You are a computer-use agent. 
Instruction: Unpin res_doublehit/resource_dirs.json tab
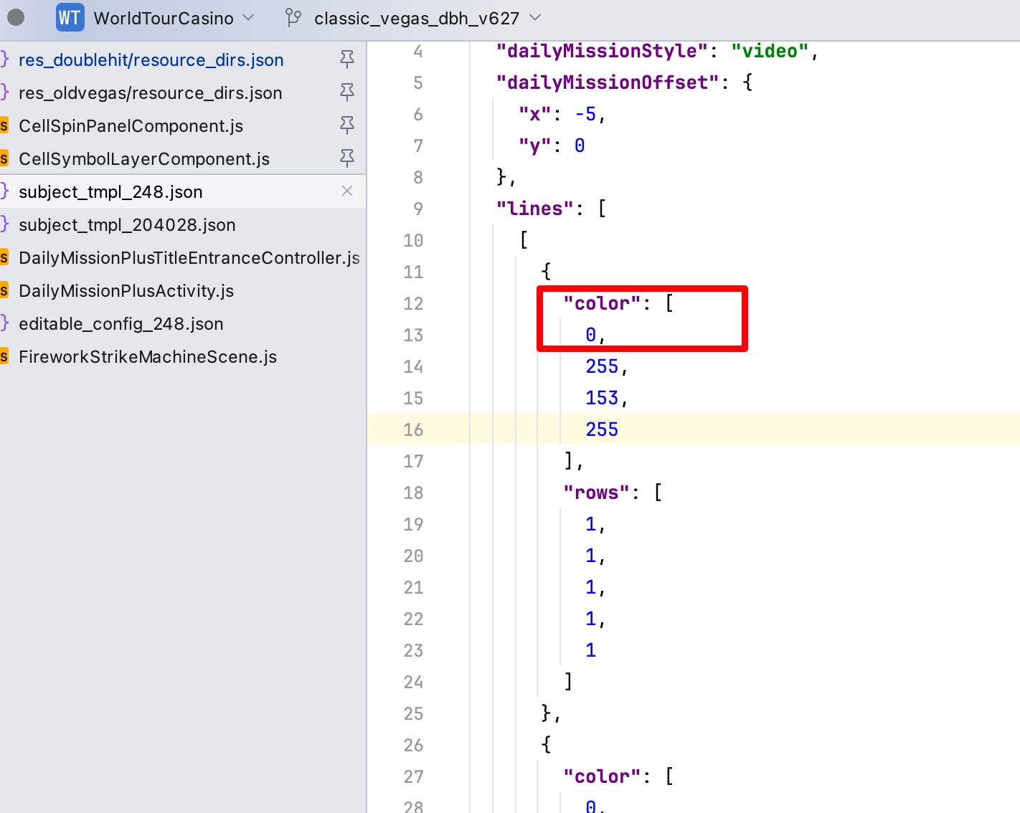347,60
